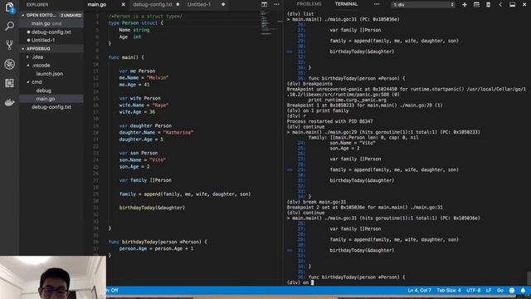Change end of line 'LF'

[x=489, y=291]
